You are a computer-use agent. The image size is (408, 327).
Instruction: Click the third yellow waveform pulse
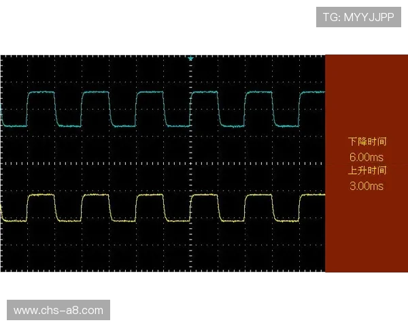(x=150, y=196)
